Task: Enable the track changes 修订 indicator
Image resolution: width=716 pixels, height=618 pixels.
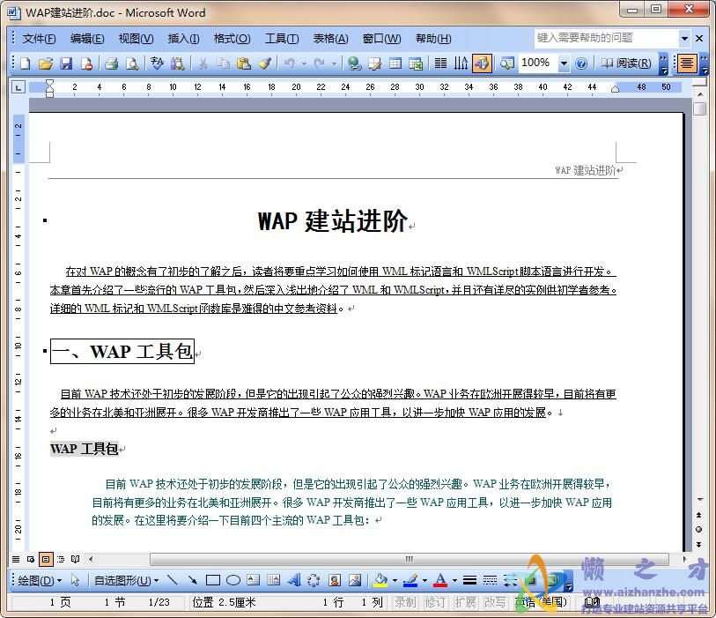Action: point(437,602)
